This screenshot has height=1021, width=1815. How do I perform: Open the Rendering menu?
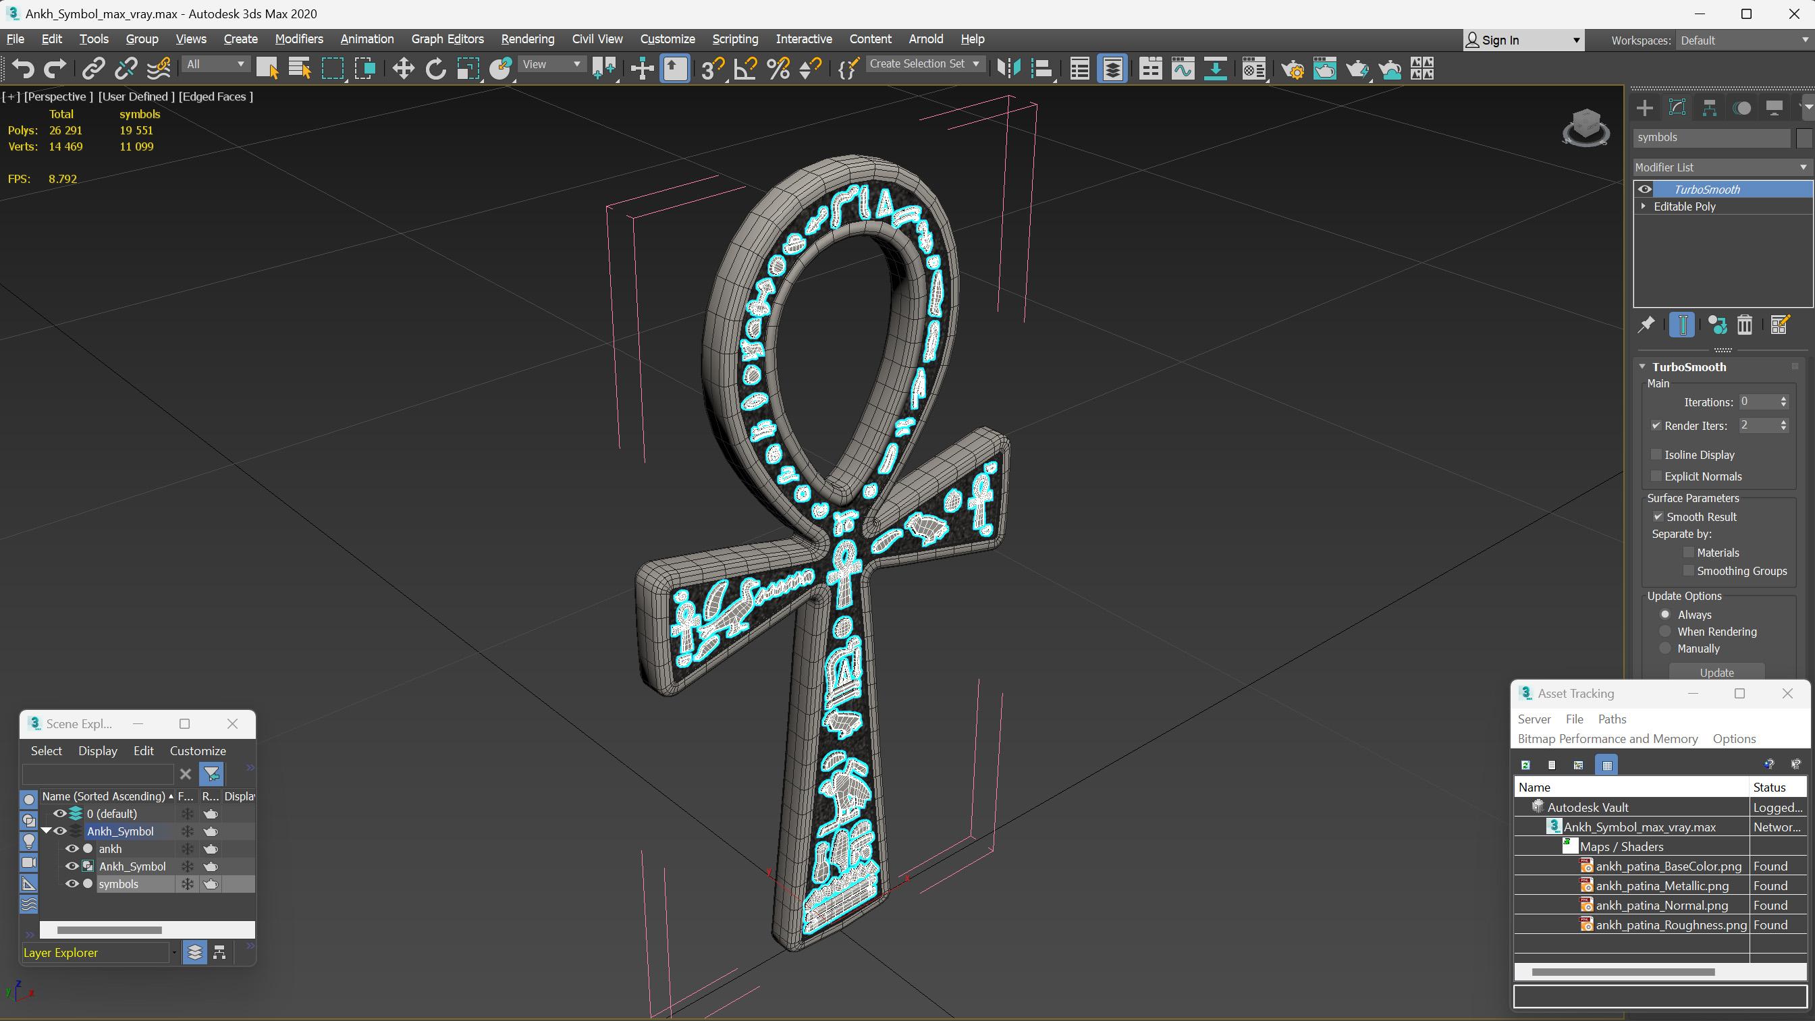[x=528, y=38]
